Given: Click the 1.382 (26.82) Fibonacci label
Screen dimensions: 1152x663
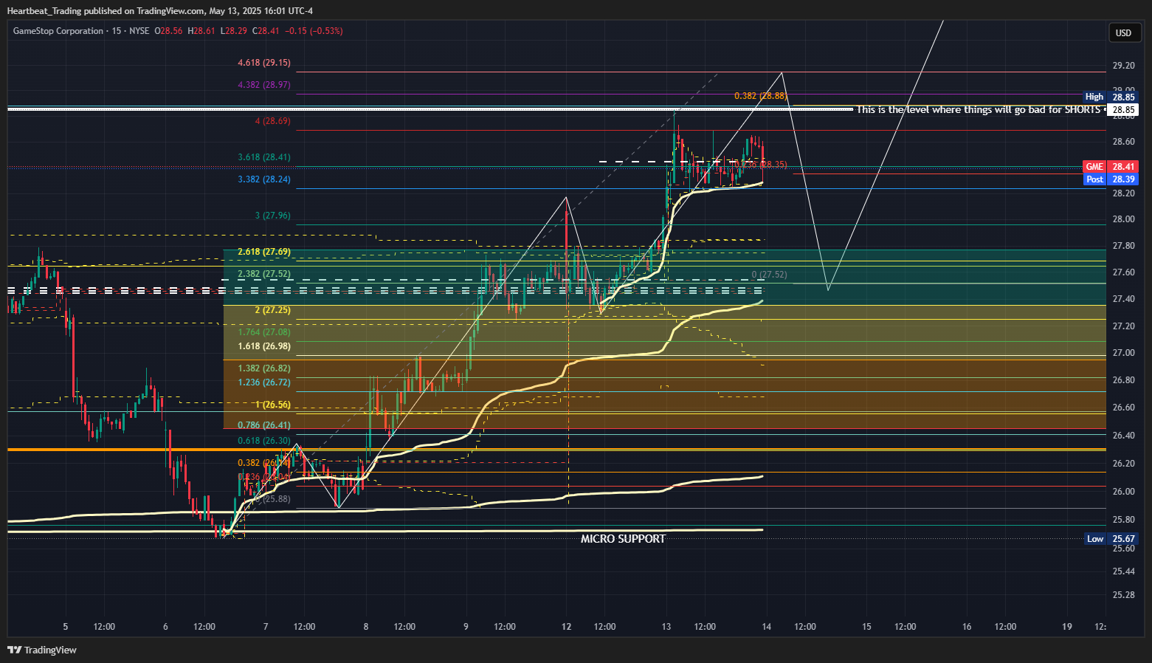Looking at the screenshot, I should pyautogui.click(x=264, y=368).
